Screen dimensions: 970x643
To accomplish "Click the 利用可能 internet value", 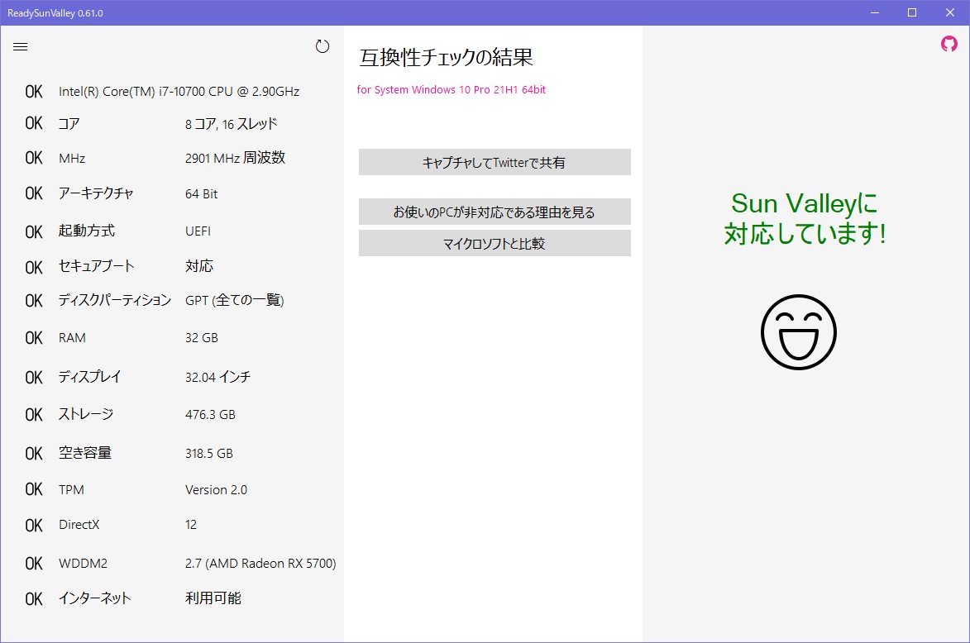I will [x=213, y=598].
